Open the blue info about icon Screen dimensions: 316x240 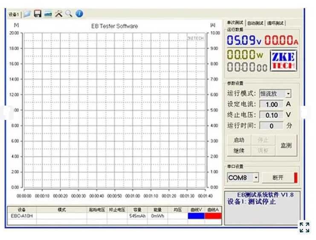(79, 14)
